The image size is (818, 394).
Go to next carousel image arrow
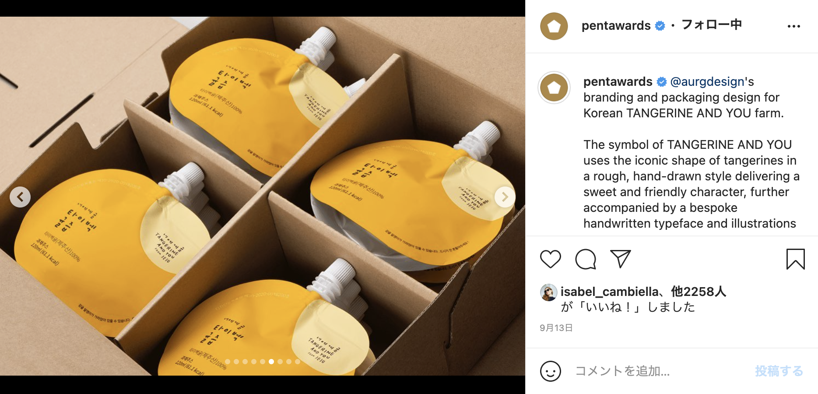(505, 197)
